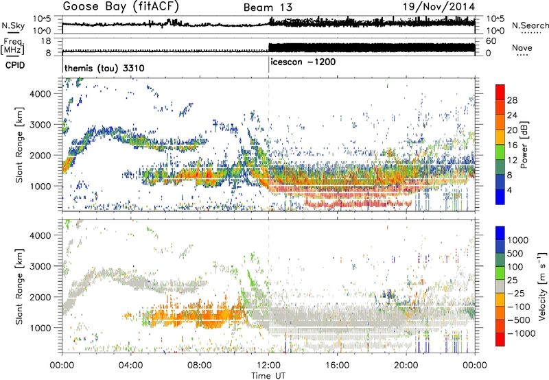Click the 'Nave' legend label
Screen dimensions: 549x380
point(522,47)
